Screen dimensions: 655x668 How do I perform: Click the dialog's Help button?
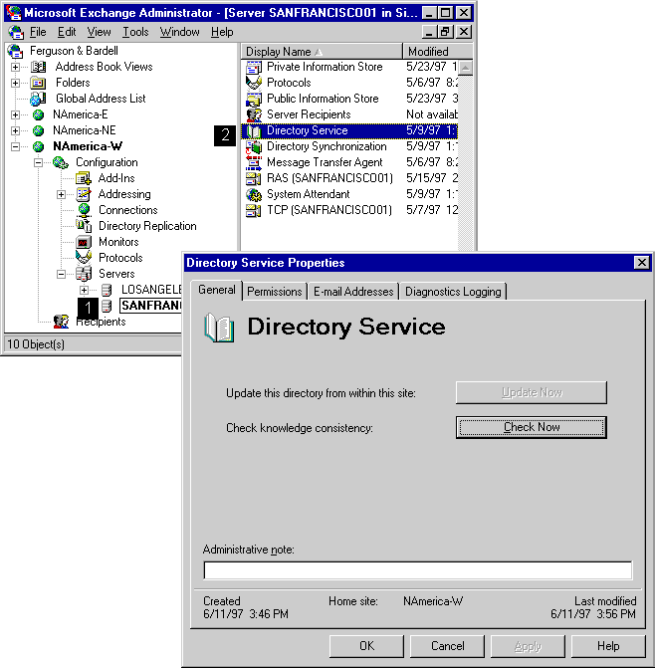(x=608, y=646)
